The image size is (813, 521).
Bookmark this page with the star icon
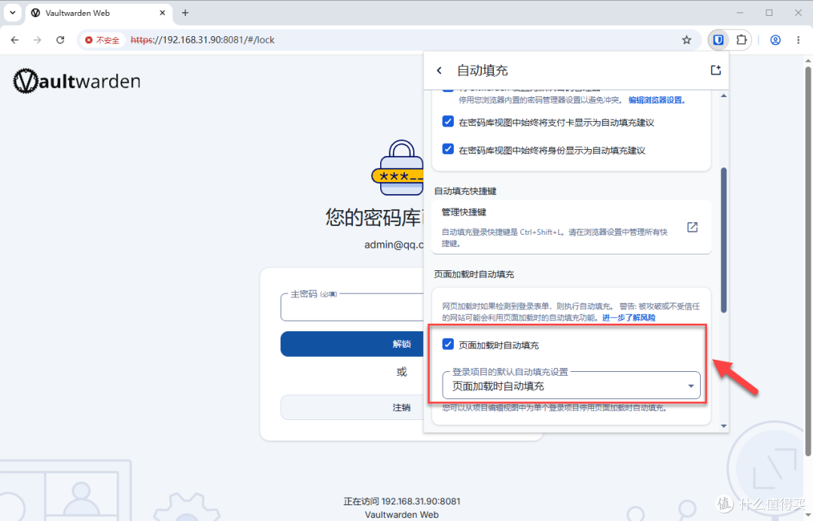687,40
